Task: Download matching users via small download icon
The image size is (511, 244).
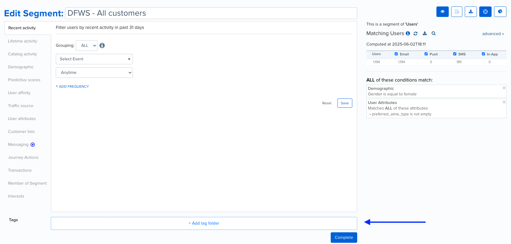Action: (425, 34)
